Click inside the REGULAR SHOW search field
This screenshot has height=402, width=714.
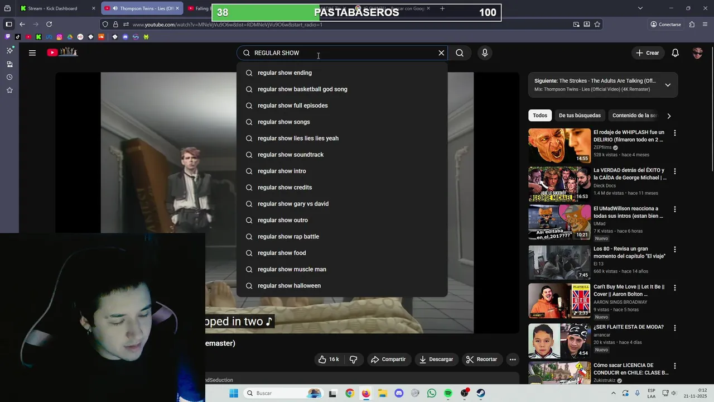343,52
